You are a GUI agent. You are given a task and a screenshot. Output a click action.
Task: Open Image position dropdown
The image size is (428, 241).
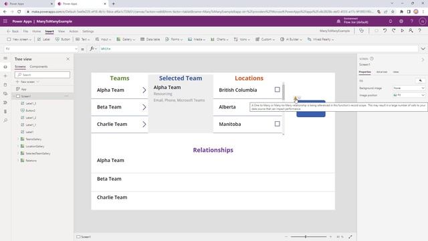pos(409,95)
